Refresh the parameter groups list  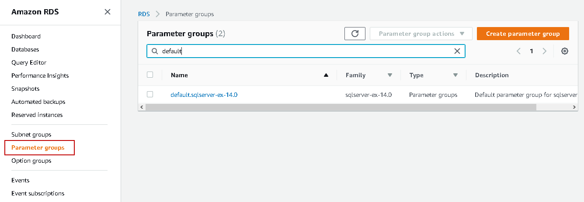tap(355, 34)
